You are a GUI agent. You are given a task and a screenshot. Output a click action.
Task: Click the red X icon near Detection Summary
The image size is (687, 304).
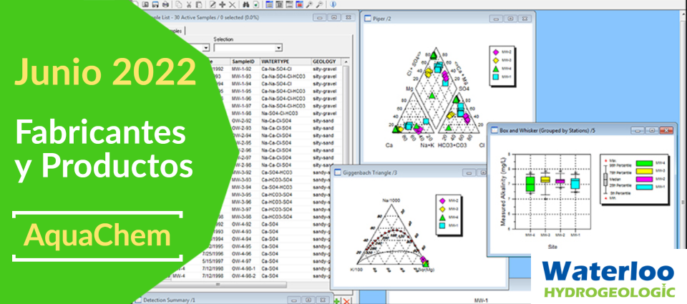(x=346, y=300)
